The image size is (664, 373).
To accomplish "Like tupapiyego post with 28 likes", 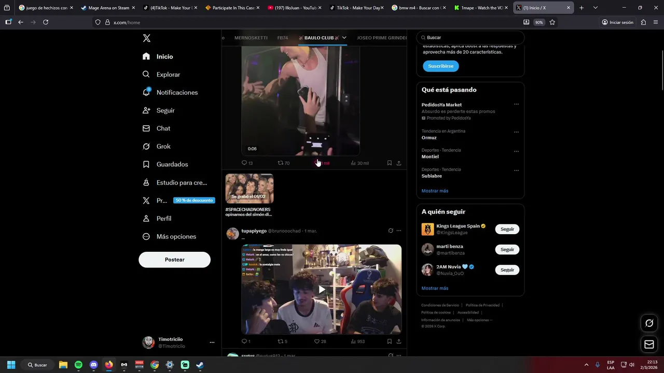I will point(317,341).
